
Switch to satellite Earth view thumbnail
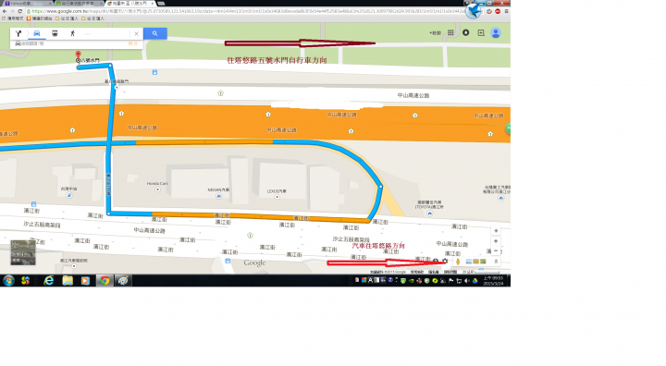pyautogui.click(x=23, y=252)
